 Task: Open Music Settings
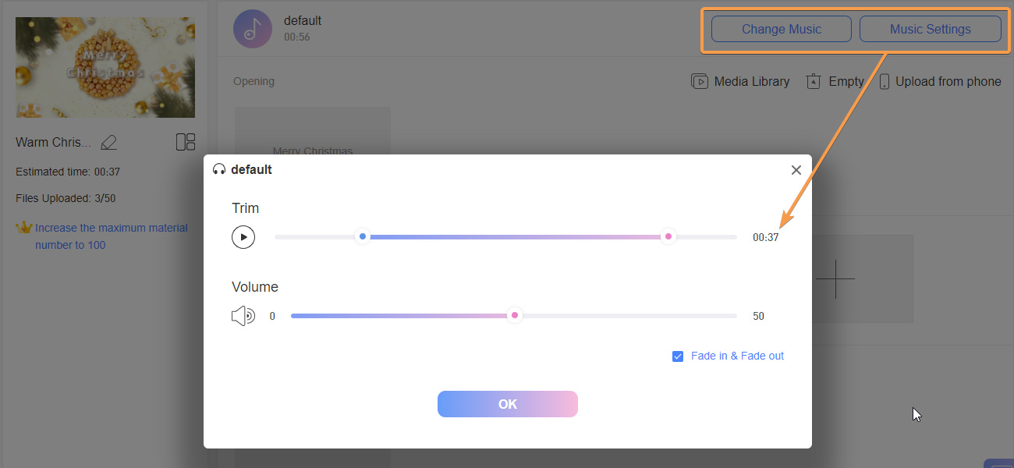pyautogui.click(x=930, y=28)
